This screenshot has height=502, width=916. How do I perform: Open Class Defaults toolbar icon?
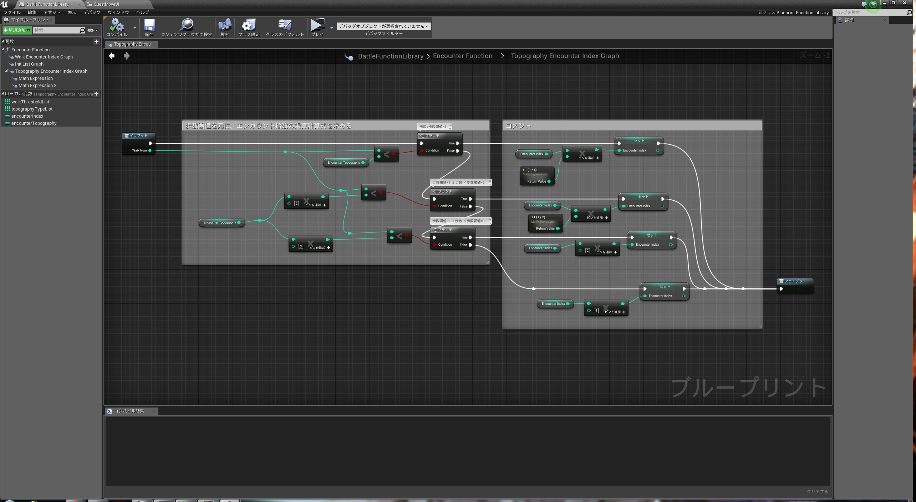click(285, 25)
